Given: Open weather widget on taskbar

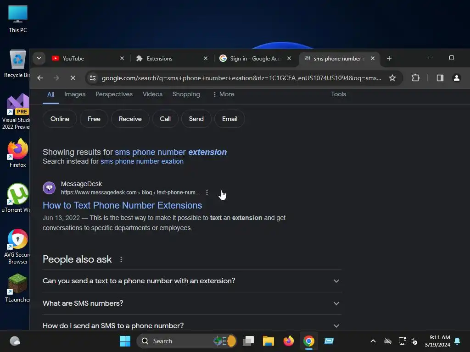Looking at the screenshot, I should point(15,341).
